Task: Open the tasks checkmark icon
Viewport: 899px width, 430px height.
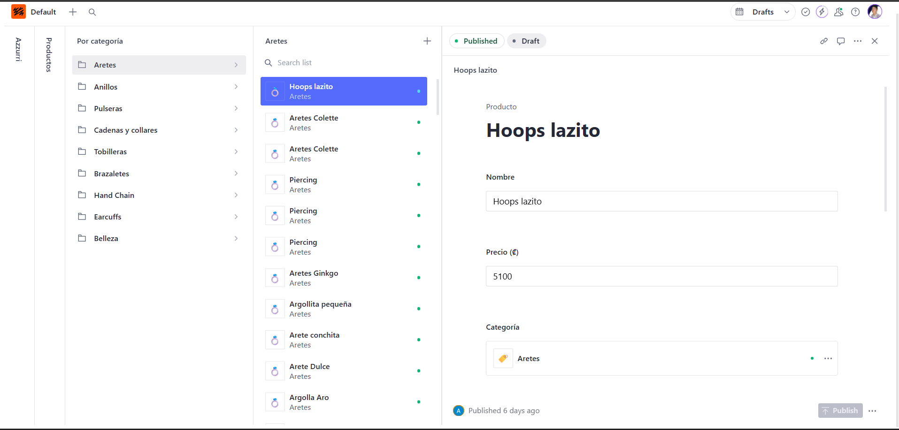Action: click(806, 12)
